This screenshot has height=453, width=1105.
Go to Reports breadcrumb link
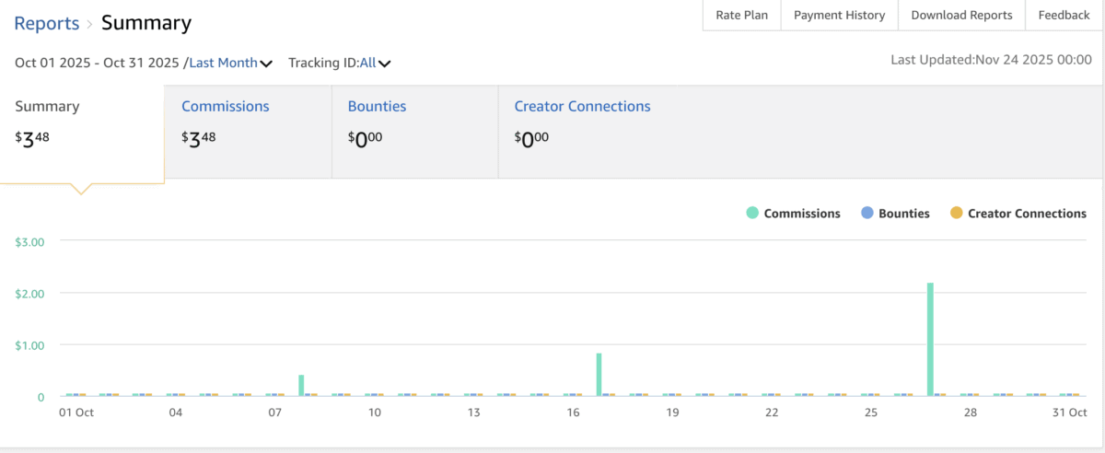click(46, 23)
